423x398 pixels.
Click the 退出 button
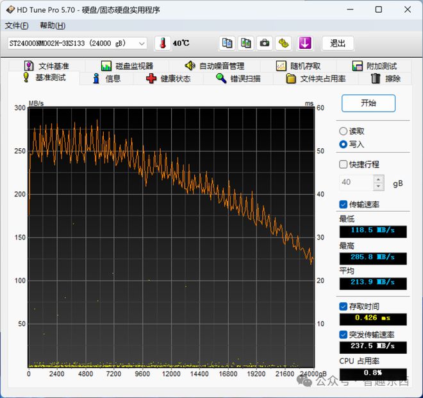(x=338, y=43)
